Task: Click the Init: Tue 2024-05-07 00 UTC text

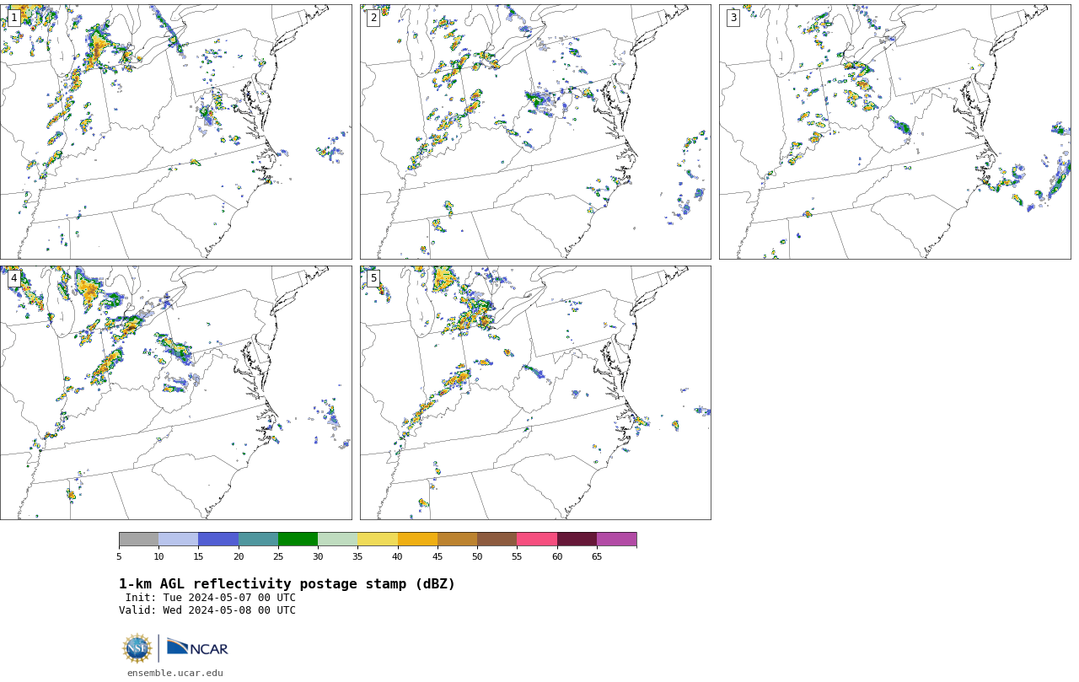Action: [211, 598]
